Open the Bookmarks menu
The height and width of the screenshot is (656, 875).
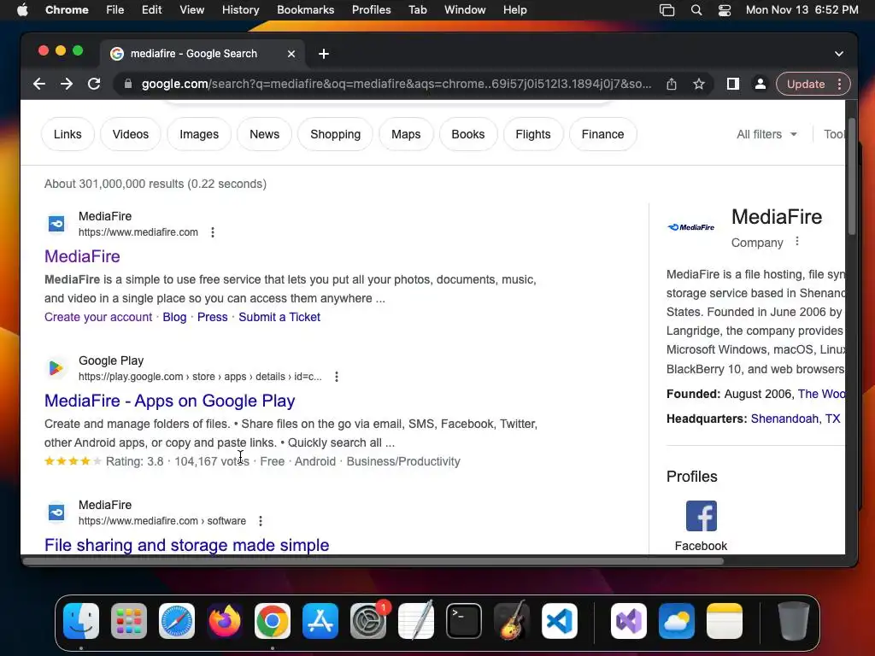point(305,10)
